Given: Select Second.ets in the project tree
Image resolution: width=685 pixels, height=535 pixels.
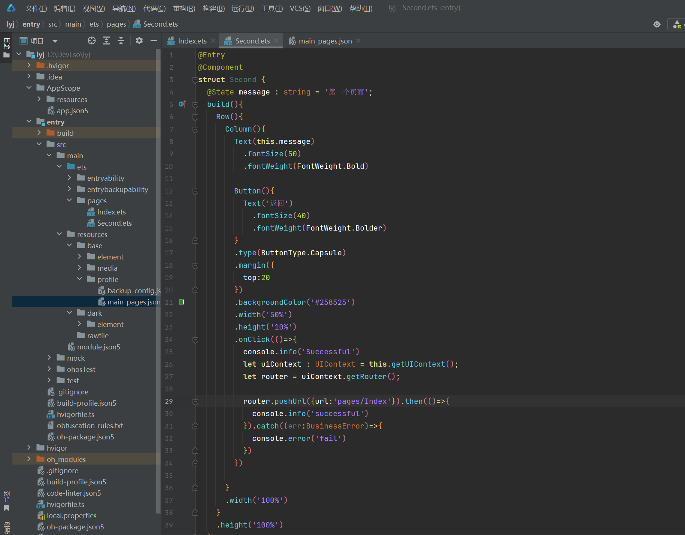Looking at the screenshot, I should click(x=114, y=223).
